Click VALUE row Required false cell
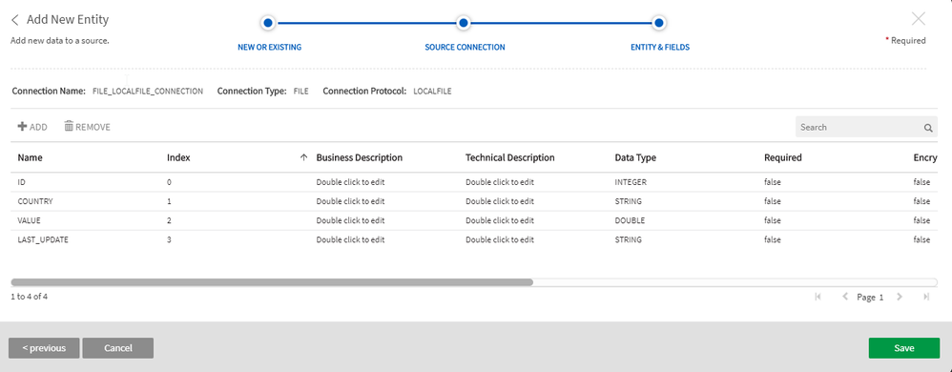Viewport: 952px width, 372px height. pyautogui.click(x=773, y=221)
